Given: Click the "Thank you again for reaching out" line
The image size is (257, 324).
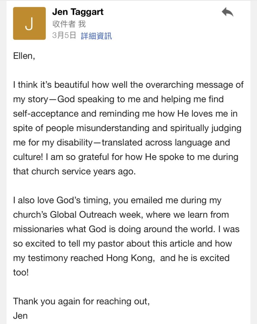Looking at the screenshot, I should point(81,301).
